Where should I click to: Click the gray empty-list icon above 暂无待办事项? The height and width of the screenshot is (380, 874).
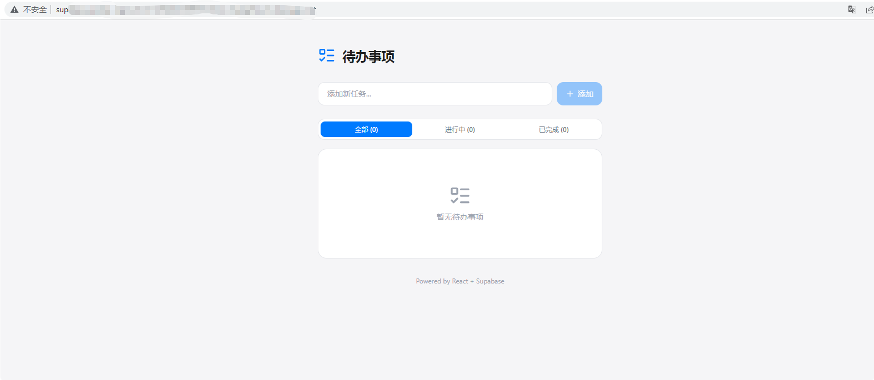click(x=460, y=195)
